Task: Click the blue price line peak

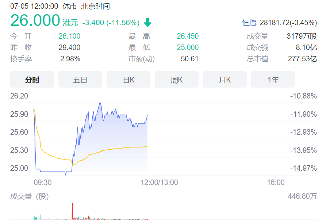Action: pos(100,103)
